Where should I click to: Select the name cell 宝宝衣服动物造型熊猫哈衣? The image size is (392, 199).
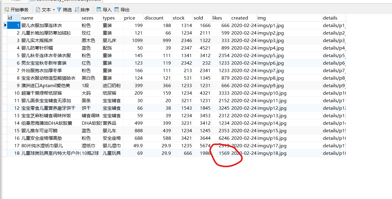(50, 78)
